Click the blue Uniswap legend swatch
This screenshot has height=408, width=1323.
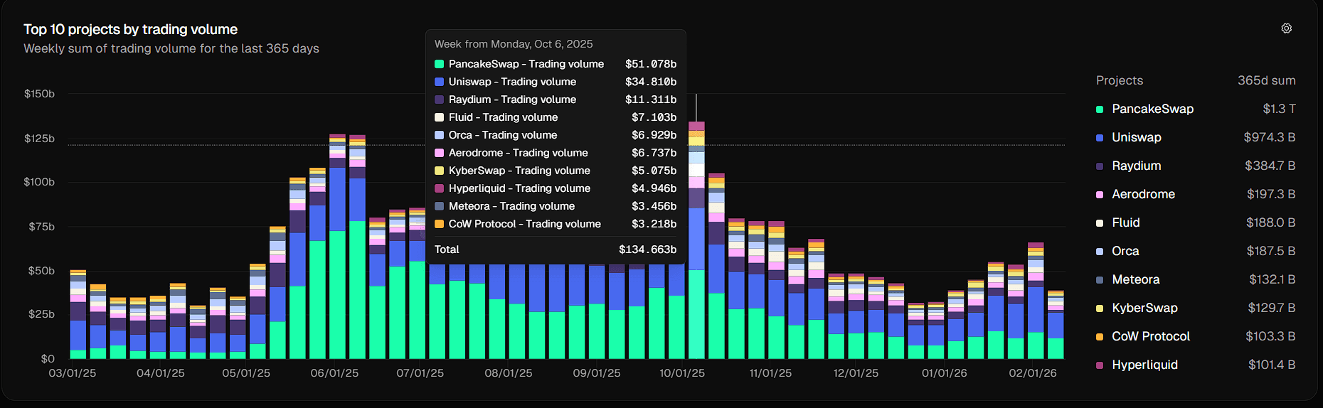1100,138
